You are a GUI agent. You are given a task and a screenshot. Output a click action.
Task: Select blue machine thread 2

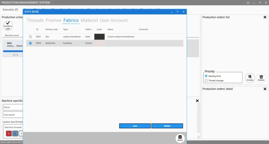pos(15,133)
